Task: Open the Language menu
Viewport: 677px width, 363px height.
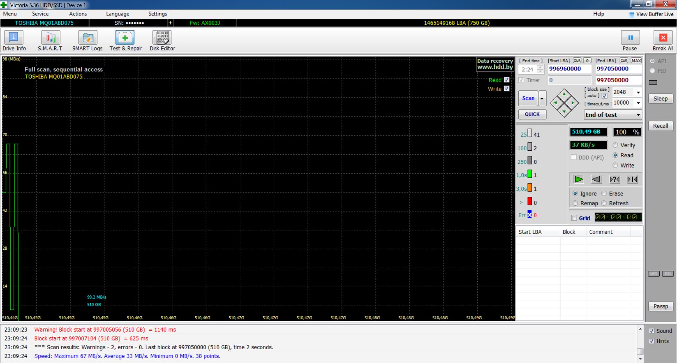Action: click(x=117, y=14)
